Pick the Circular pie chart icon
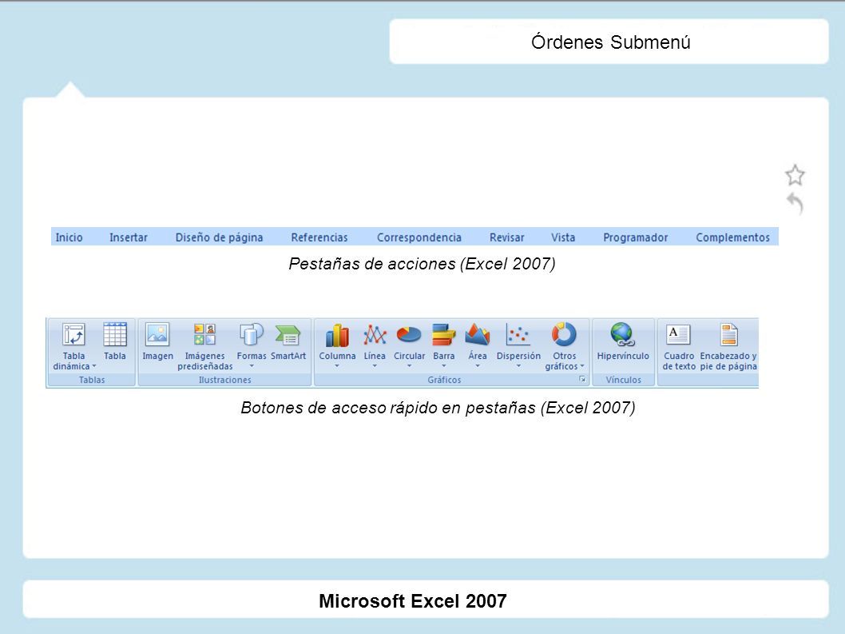Viewport: 845px width, 634px height. pos(409,334)
